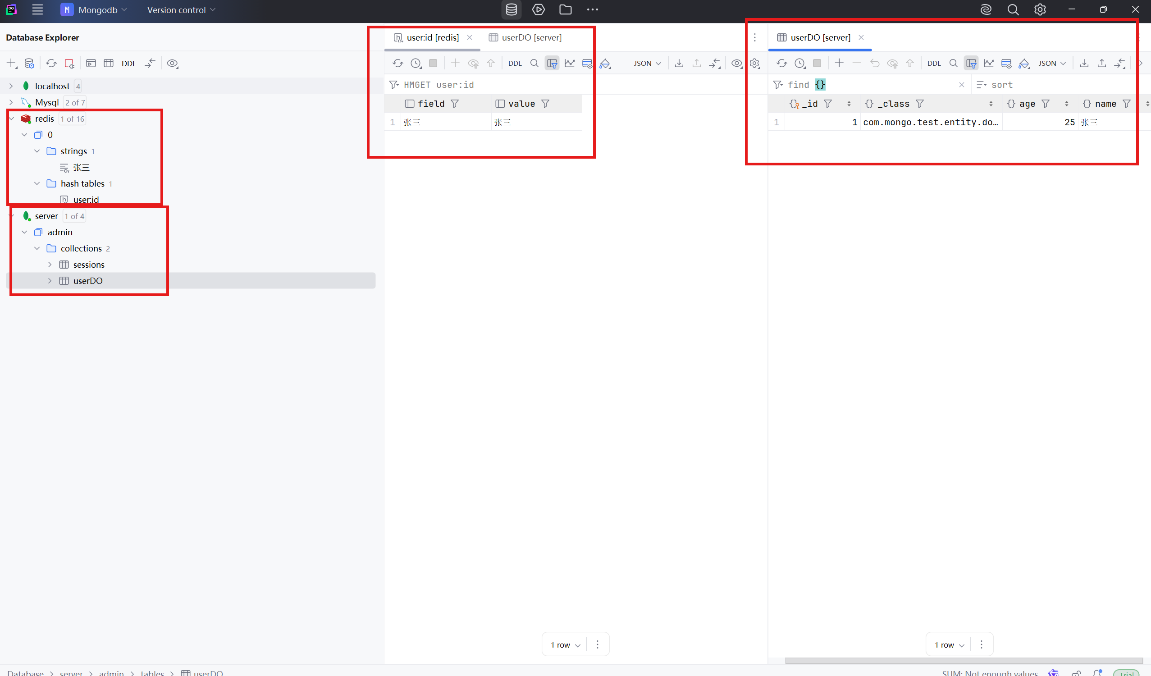Open search in the redis grid toolbar

point(534,64)
